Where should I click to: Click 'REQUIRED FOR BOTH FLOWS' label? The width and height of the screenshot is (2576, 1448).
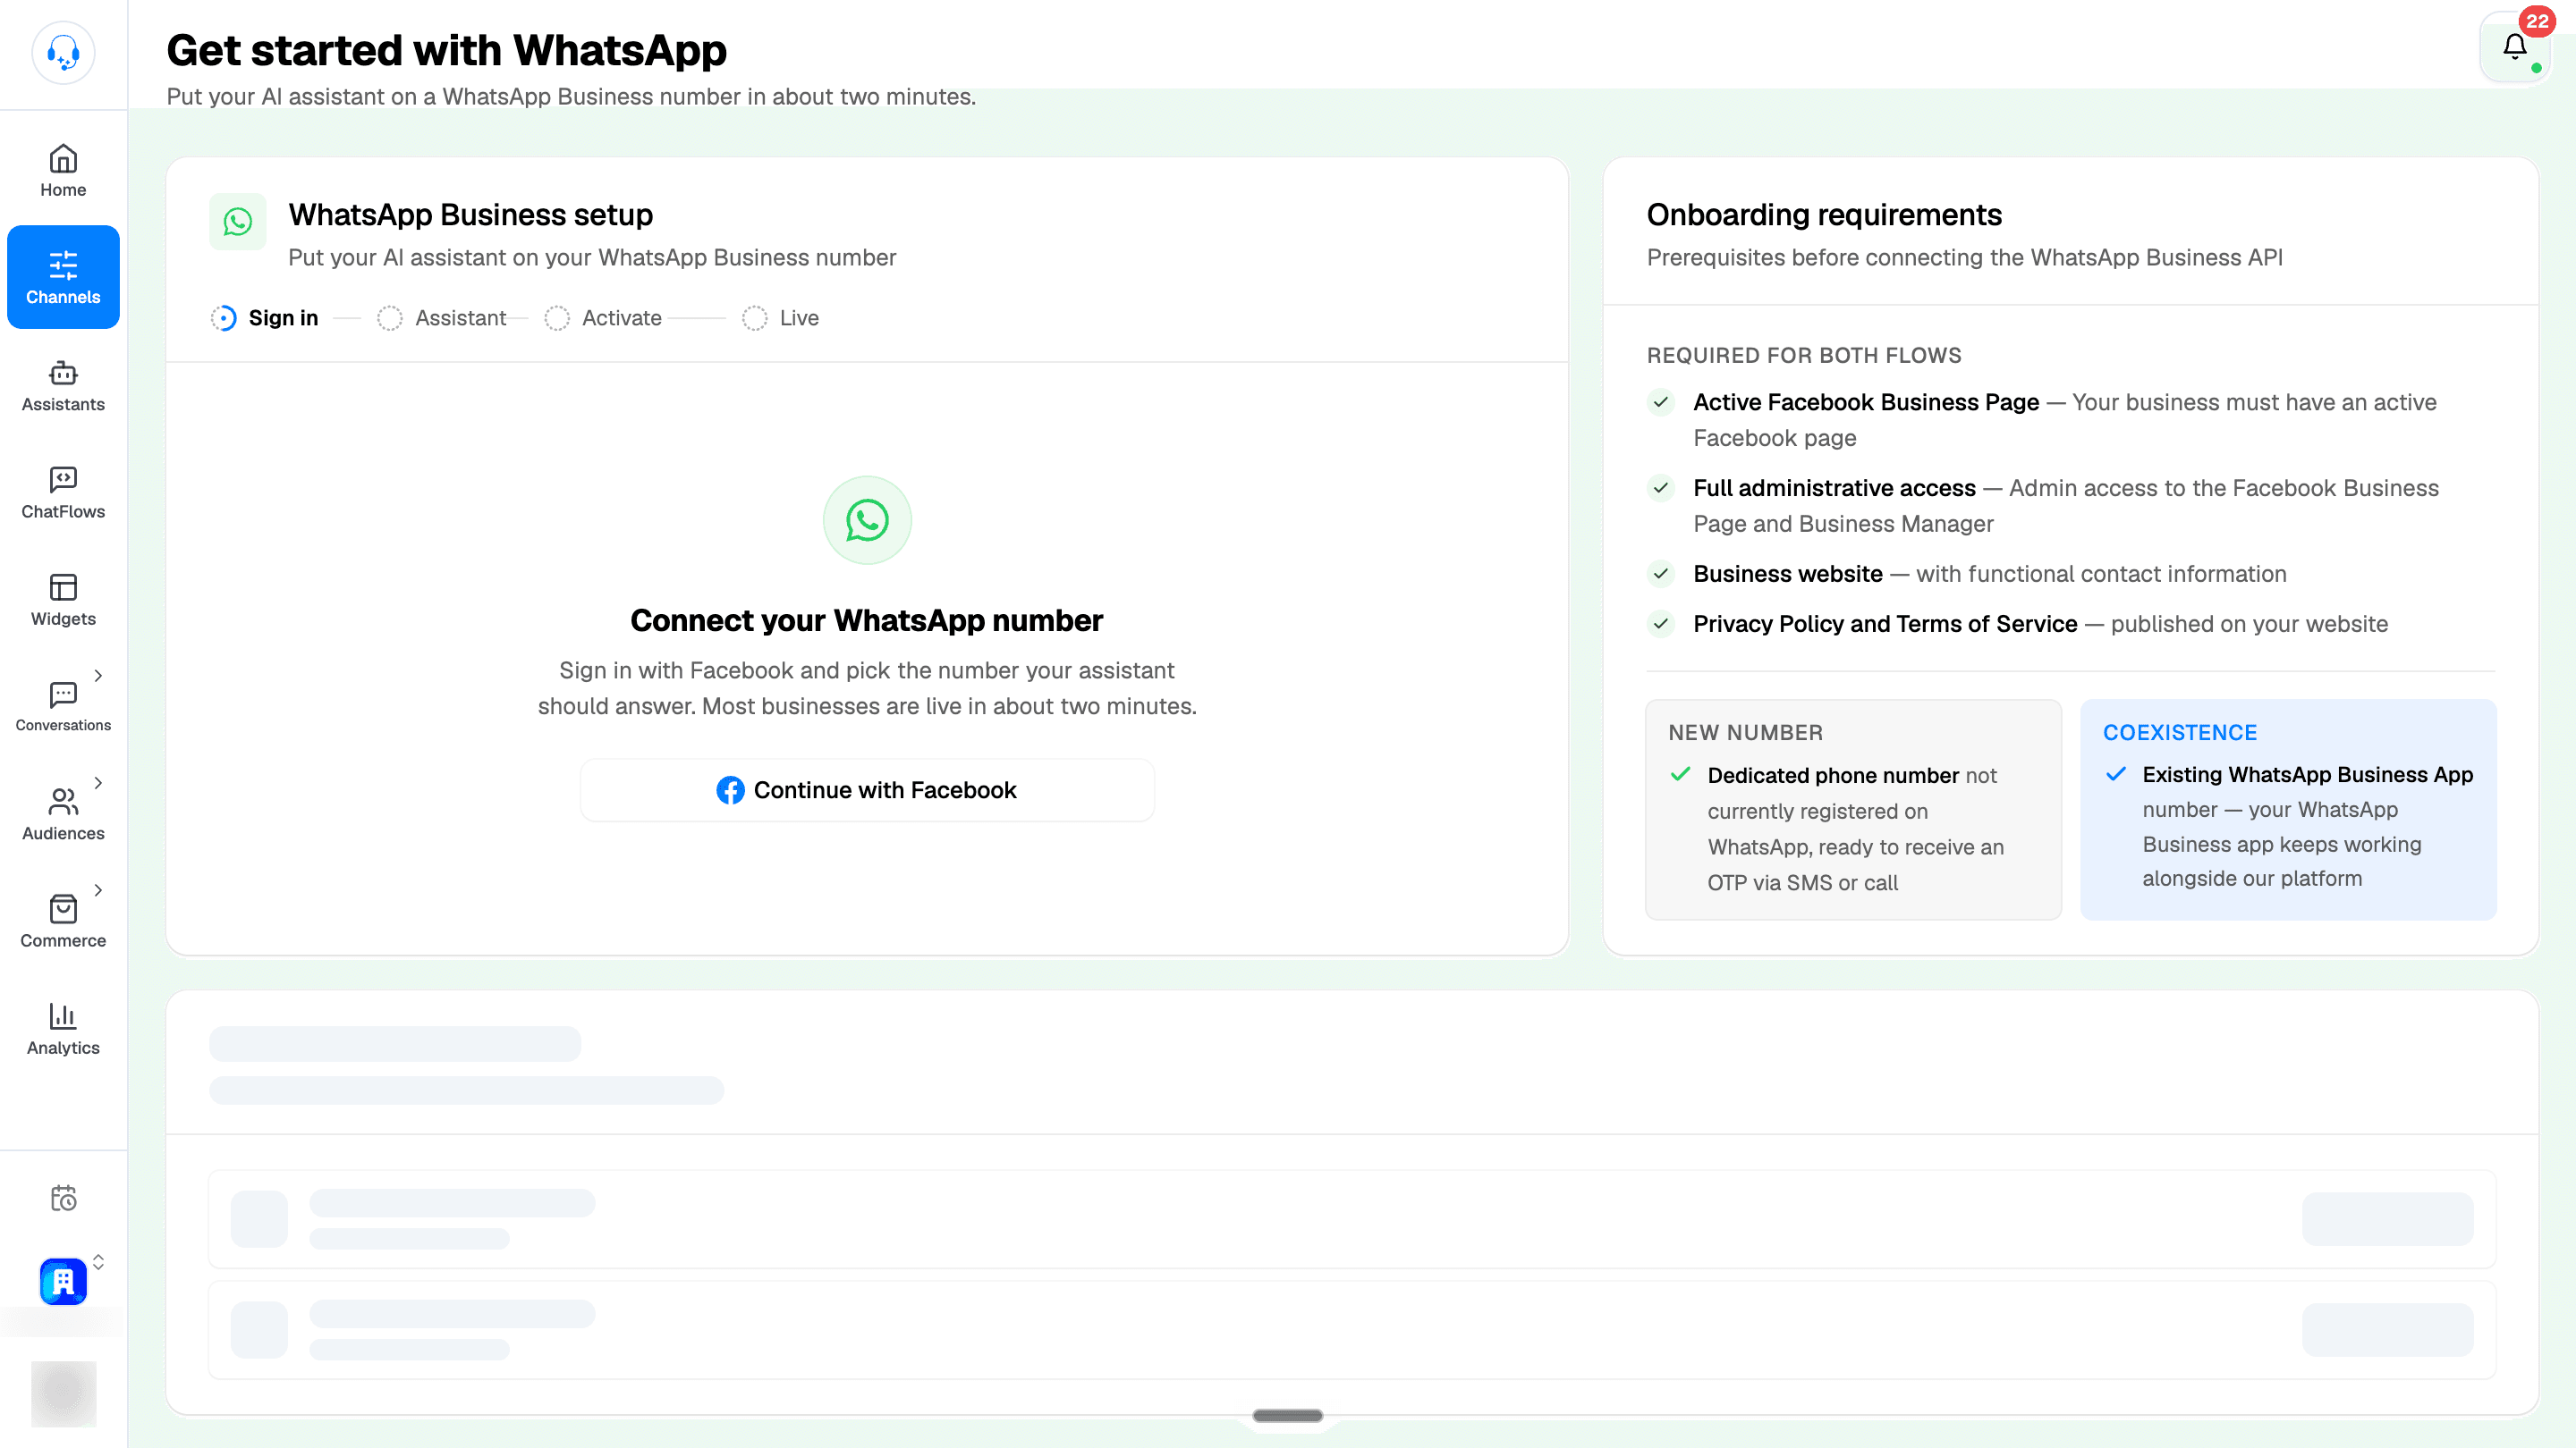click(x=1804, y=356)
